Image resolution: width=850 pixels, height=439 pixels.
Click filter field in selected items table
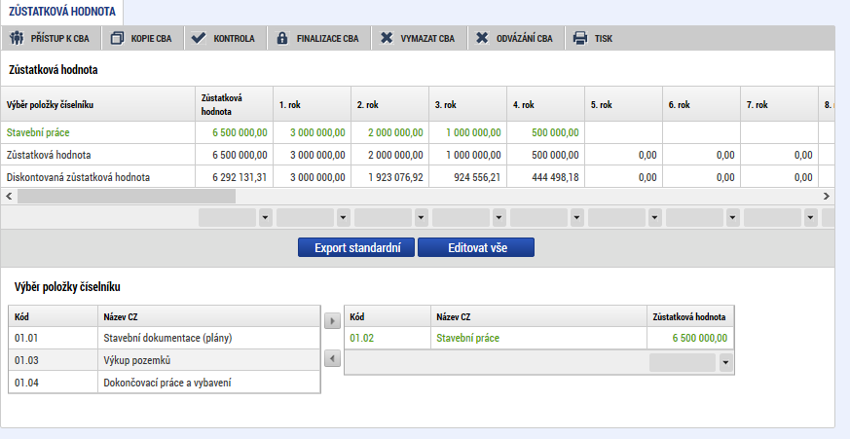683,362
